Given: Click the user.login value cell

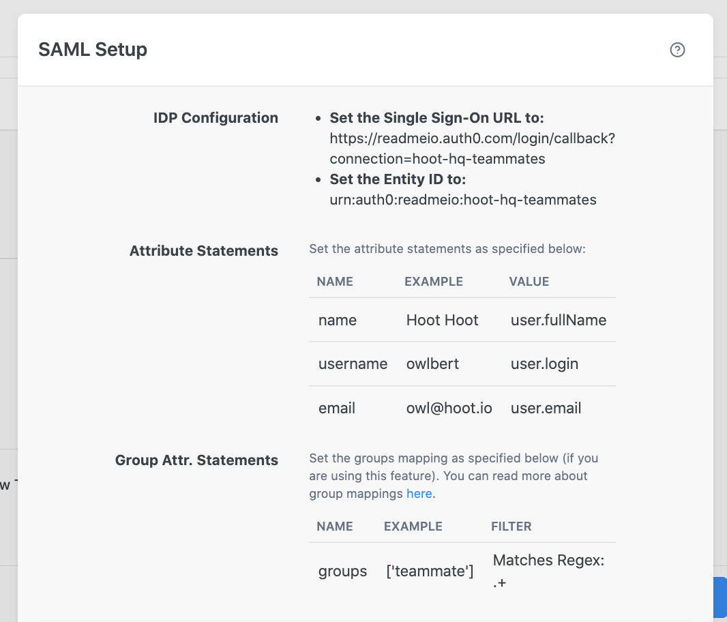Looking at the screenshot, I should pyautogui.click(x=544, y=364).
